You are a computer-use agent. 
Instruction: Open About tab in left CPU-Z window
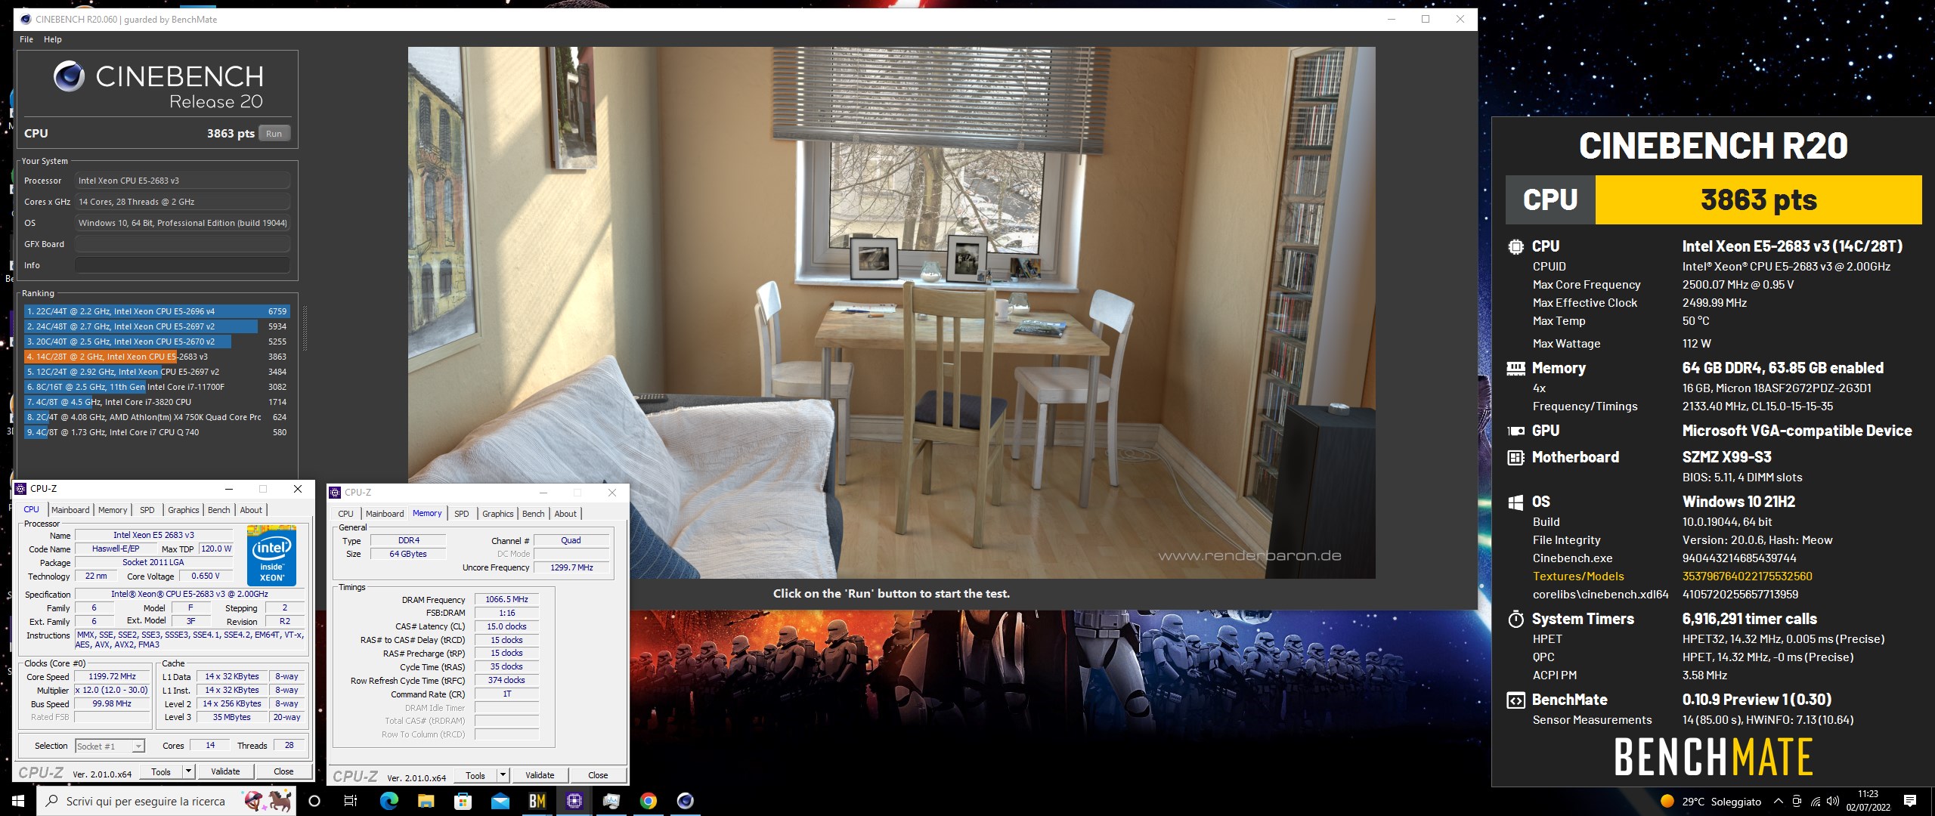click(x=251, y=510)
